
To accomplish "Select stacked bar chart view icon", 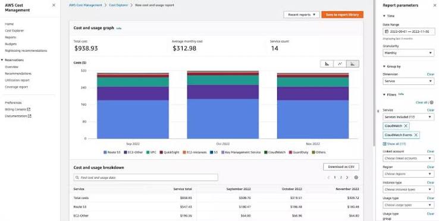I will [353, 64].
